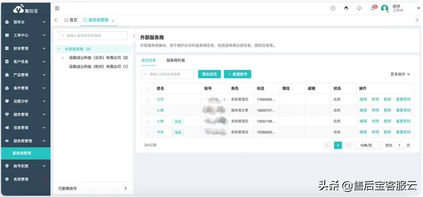Click the 账号权限 shield icon
This screenshot has height=197, width=423.
pos(7,166)
